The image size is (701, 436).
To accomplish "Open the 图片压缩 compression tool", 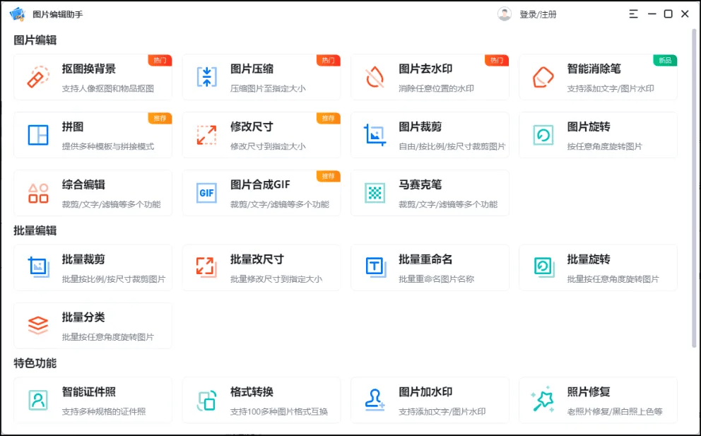I will 261,76.
